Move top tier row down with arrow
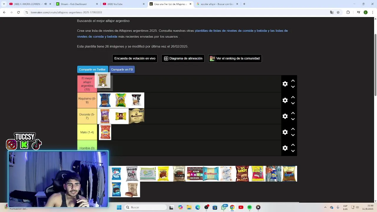Screen dimensions: 377x212 point(293,87)
